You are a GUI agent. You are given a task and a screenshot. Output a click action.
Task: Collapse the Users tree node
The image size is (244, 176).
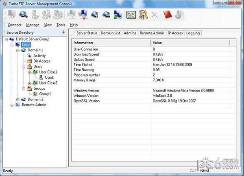[x=24, y=67]
